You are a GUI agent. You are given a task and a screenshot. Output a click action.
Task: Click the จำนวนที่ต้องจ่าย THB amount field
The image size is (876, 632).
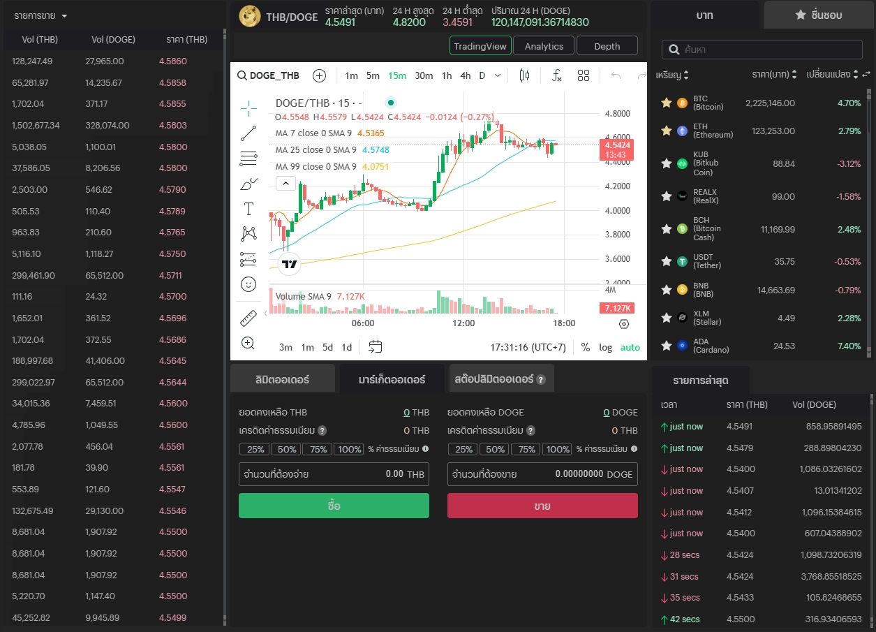coord(334,474)
